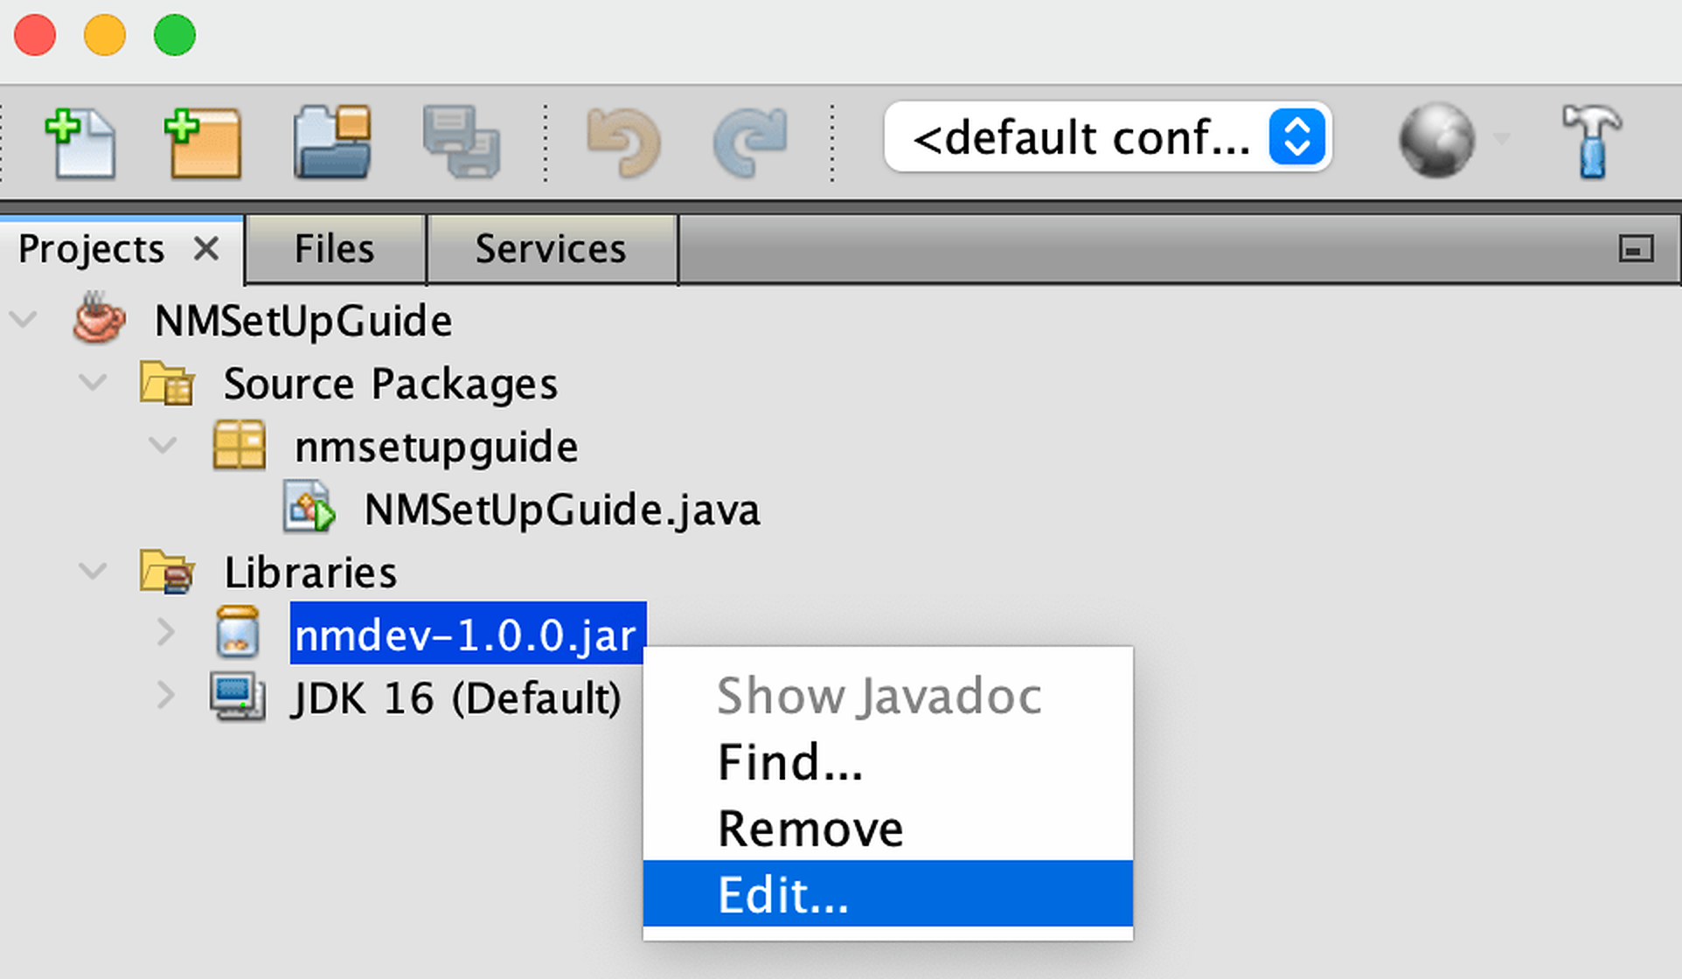Click the Libraries folder icon
Viewport: 1682px width, 979px height.
[x=167, y=572]
